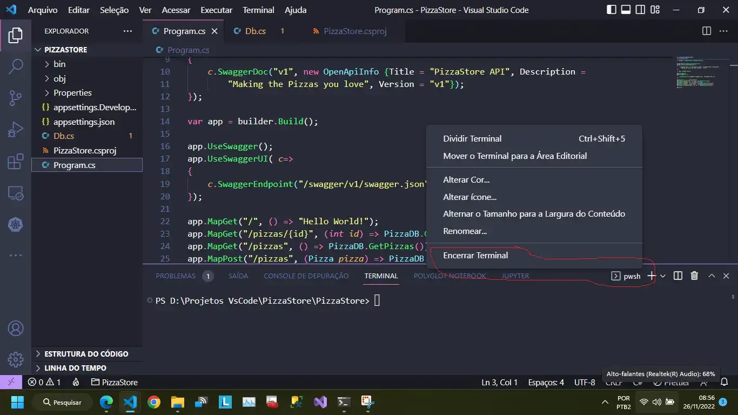Switch to the PROBLEMAS panel tab
The width and height of the screenshot is (738, 415).
(x=184, y=276)
